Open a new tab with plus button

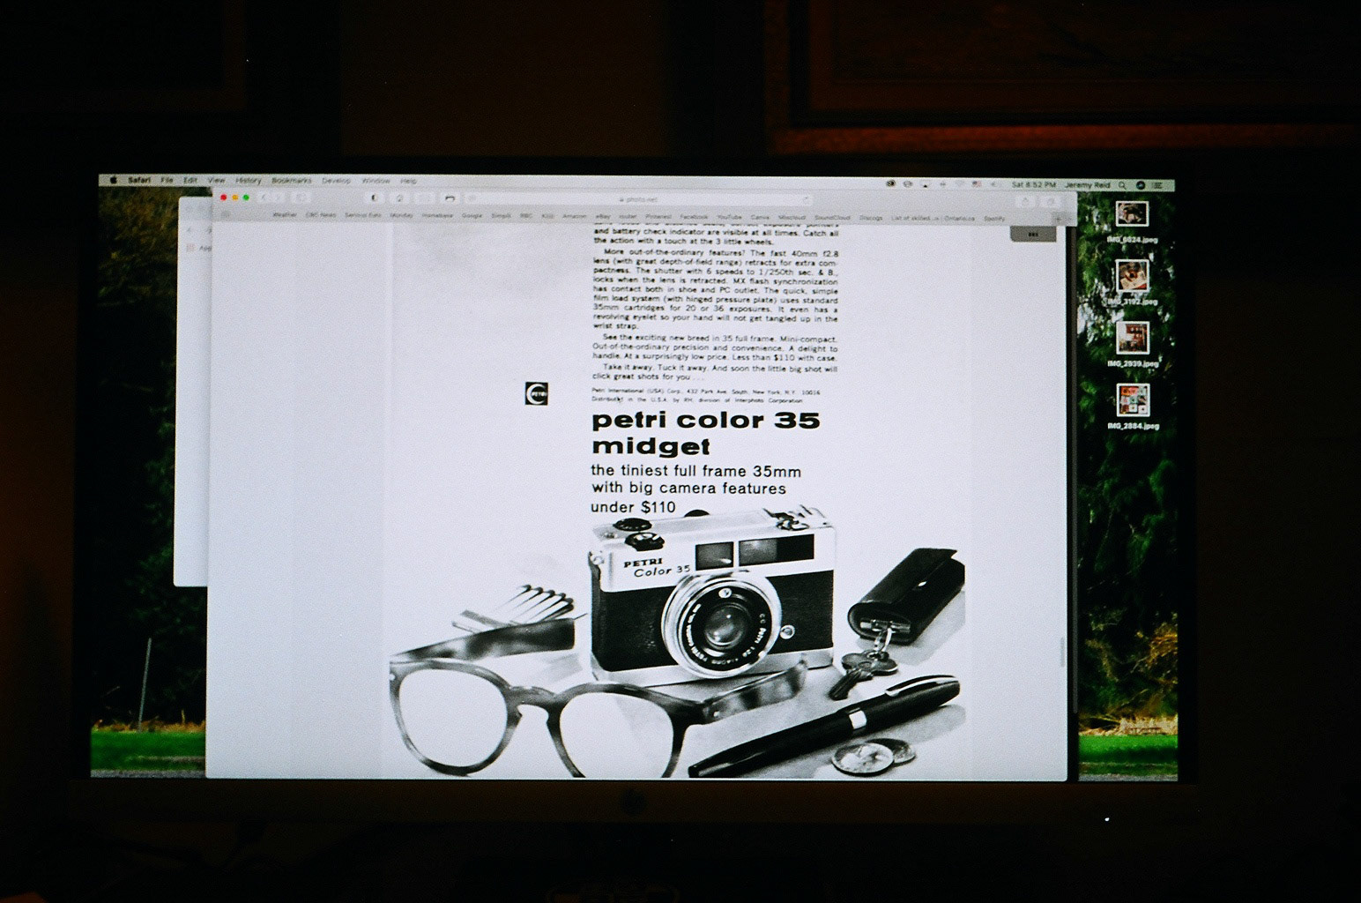point(1059,218)
